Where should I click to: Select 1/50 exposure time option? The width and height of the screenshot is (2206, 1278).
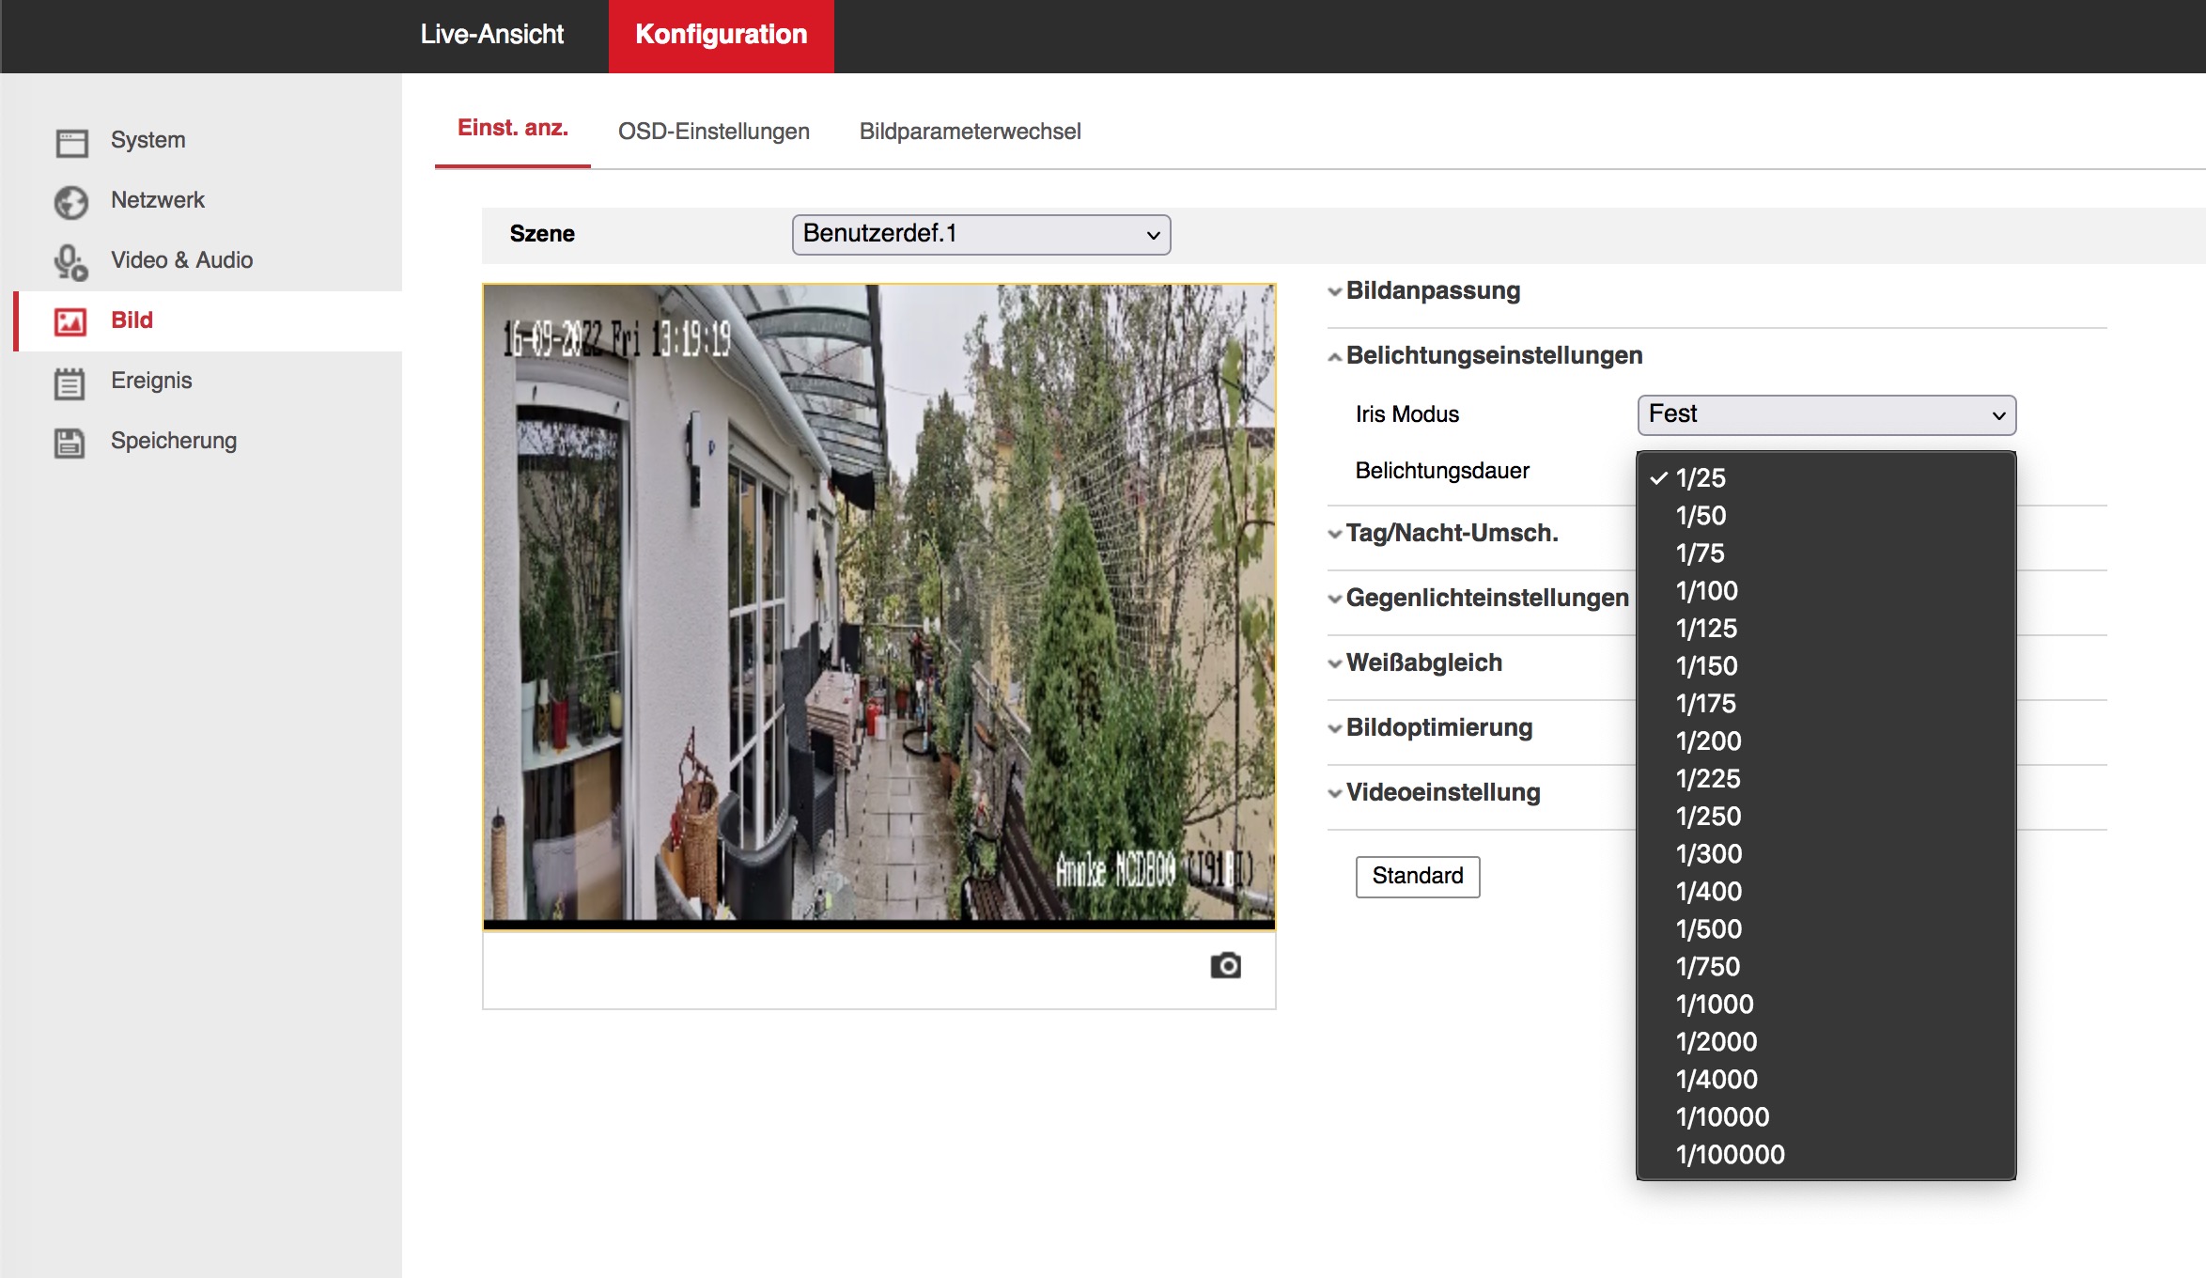tap(1701, 516)
